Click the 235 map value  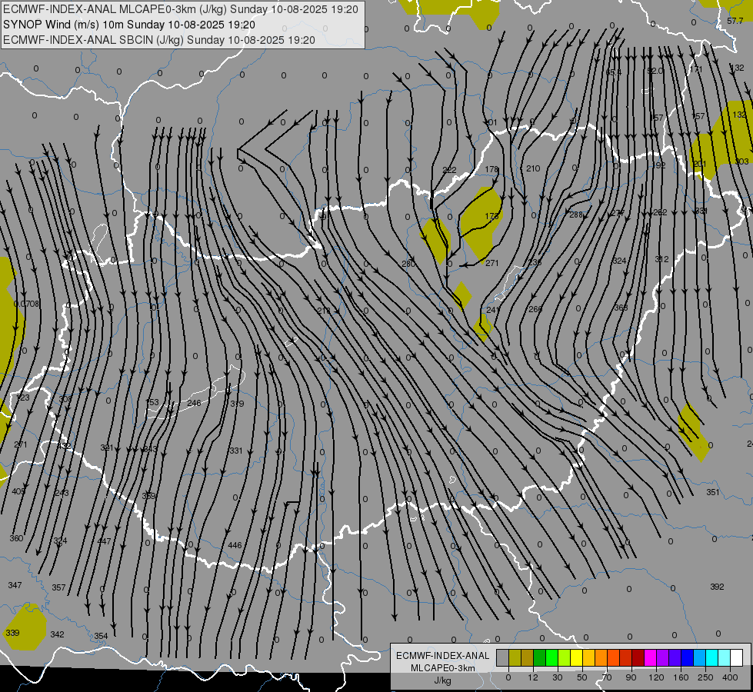tap(535, 262)
